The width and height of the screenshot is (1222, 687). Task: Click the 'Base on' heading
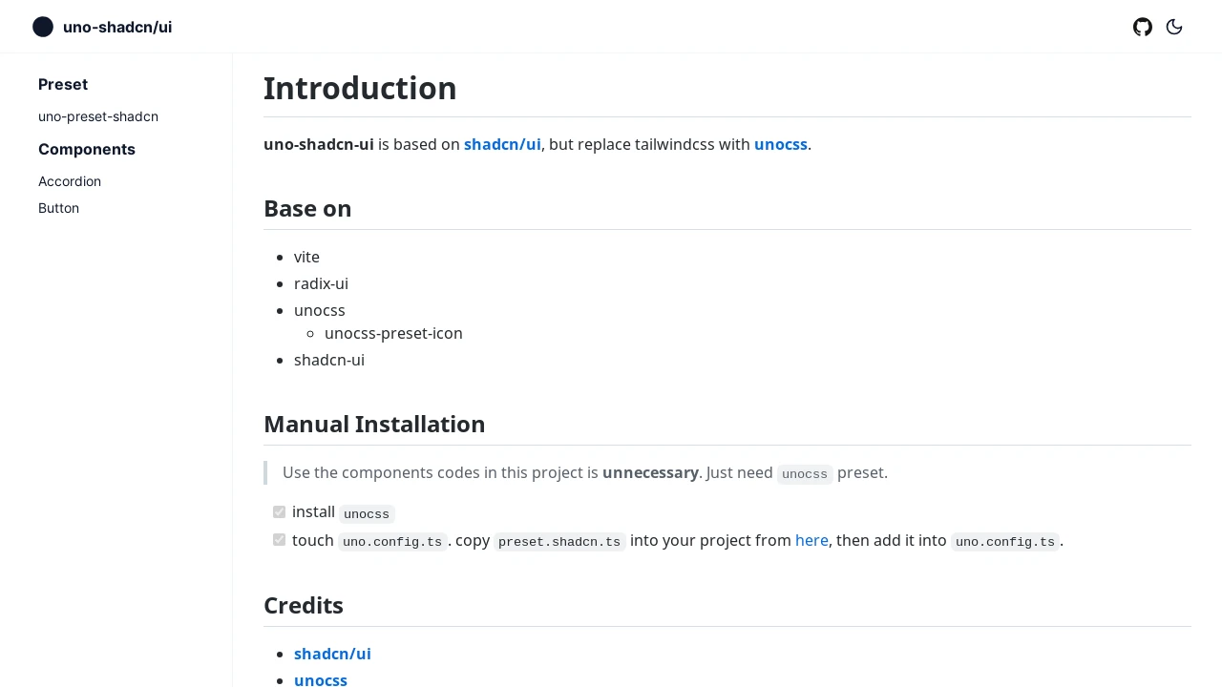pyautogui.click(x=307, y=208)
